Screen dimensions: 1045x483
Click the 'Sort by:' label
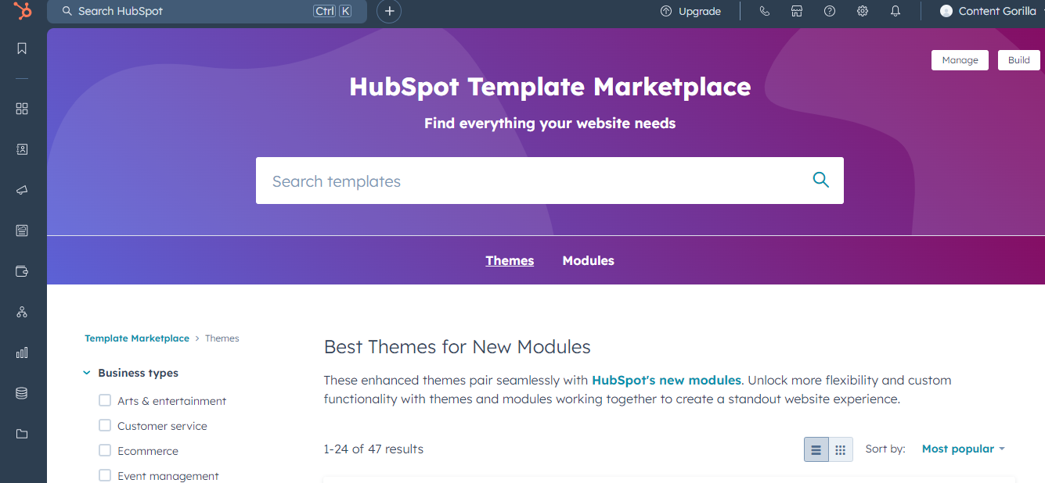[x=885, y=449]
